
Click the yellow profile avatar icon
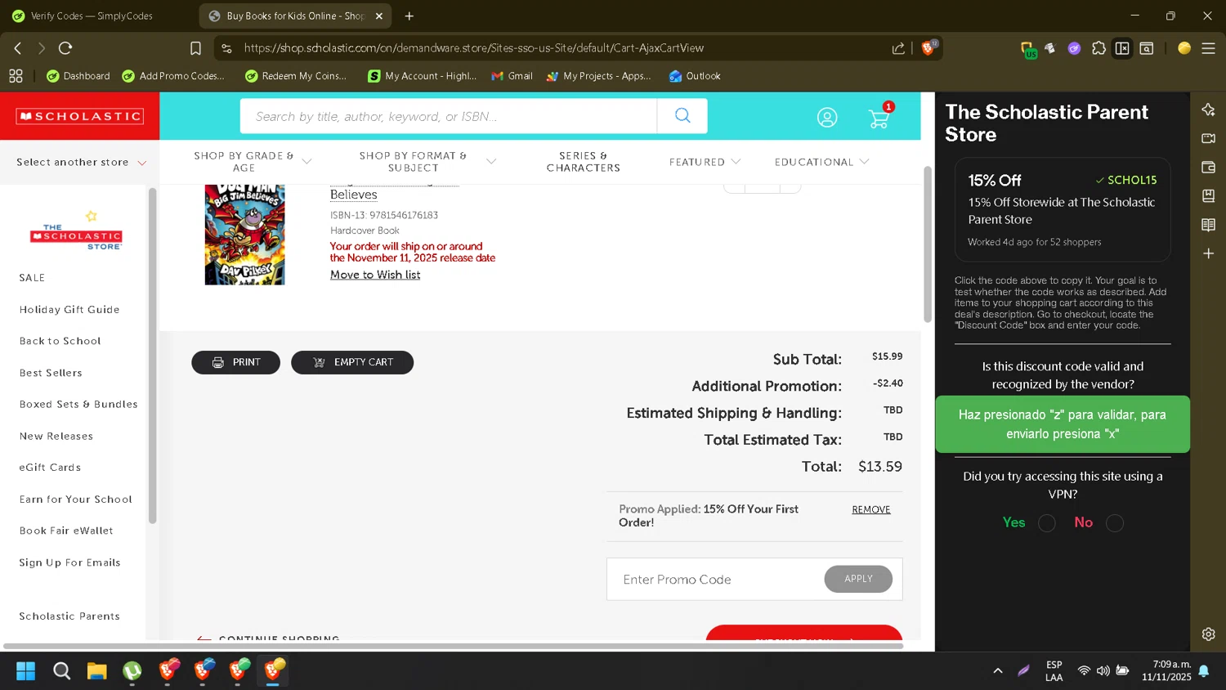pyautogui.click(x=1183, y=48)
